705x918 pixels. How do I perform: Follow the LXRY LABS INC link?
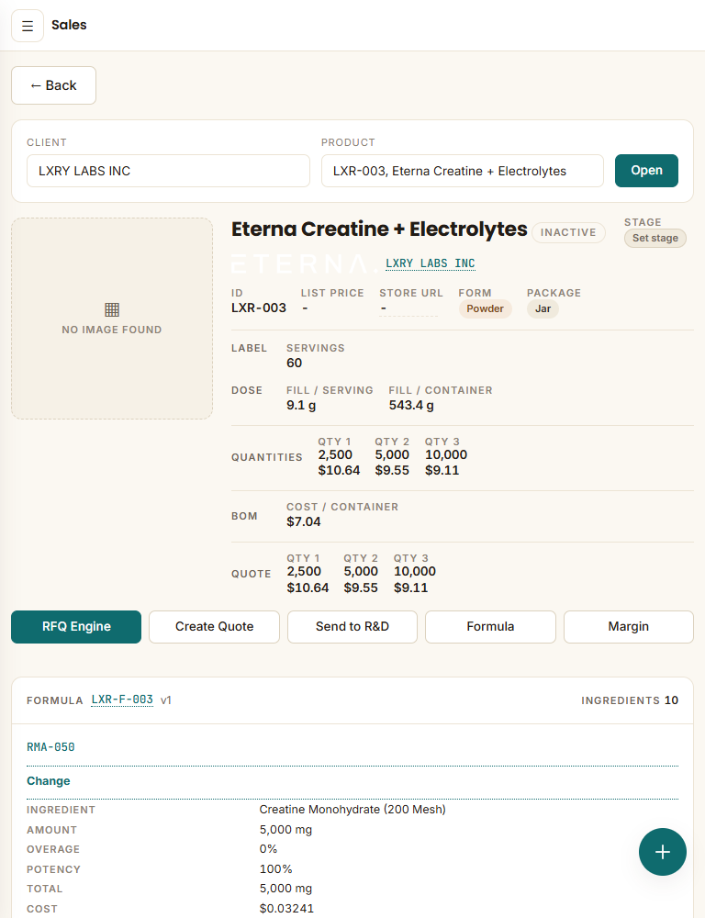click(x=431, y=263)
